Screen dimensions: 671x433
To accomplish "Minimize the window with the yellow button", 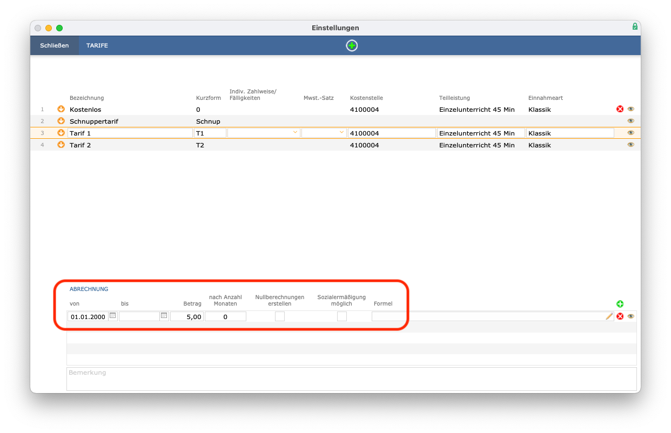I will 49,28.
